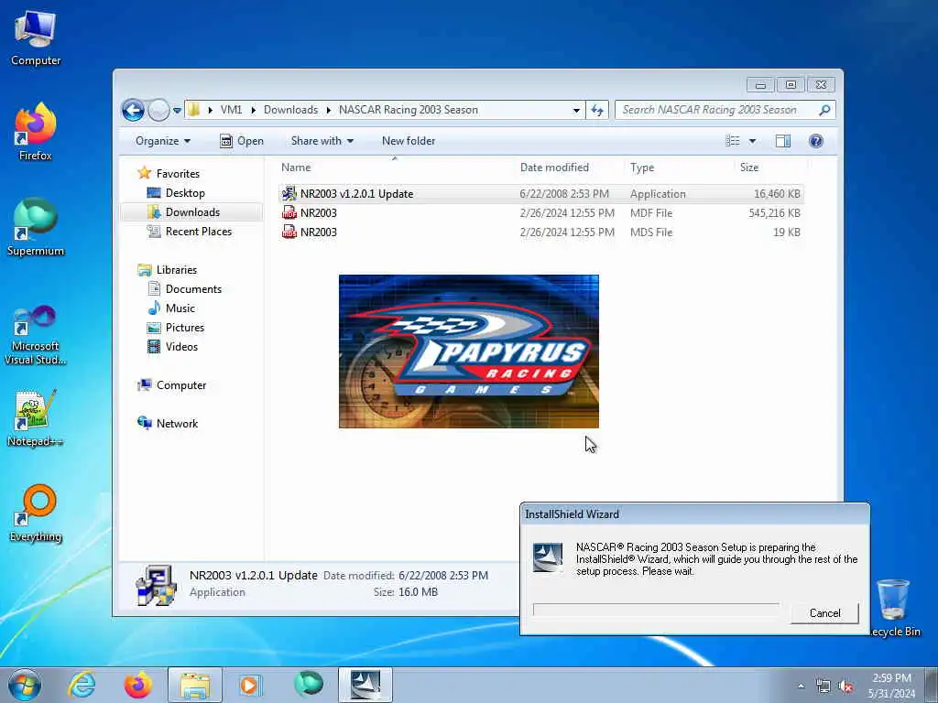Switch to the InstallShield setup taskbar button

(365, 685)
